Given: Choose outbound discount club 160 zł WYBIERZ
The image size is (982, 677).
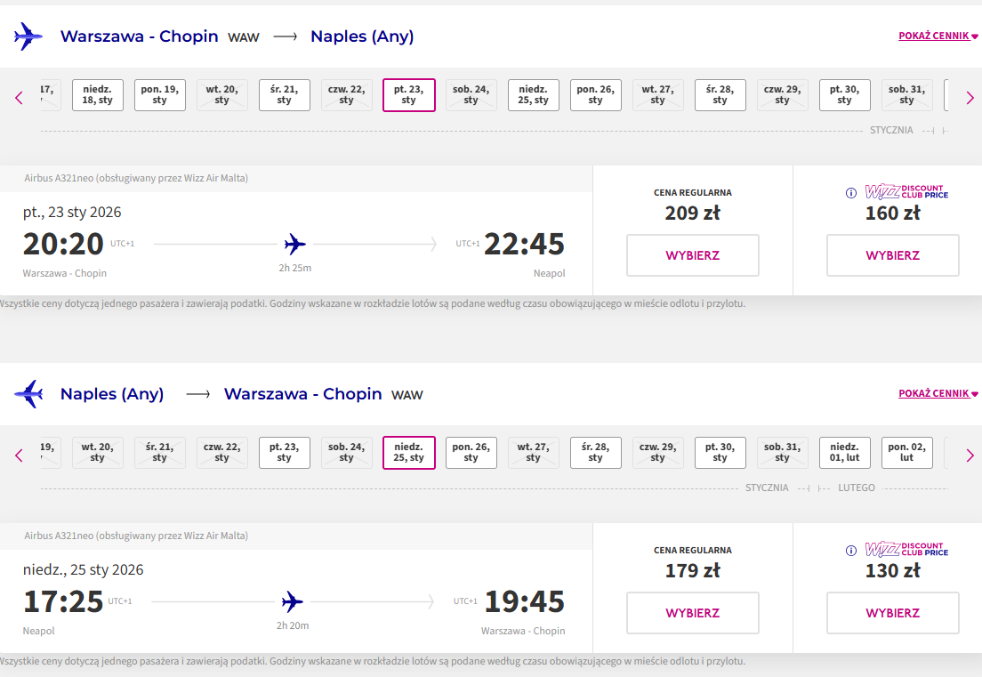Looking at the screenshot, I should [x=893, y=255].
